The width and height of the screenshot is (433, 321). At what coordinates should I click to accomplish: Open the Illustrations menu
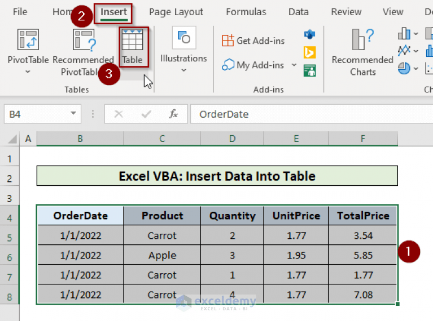coord(184,50)
